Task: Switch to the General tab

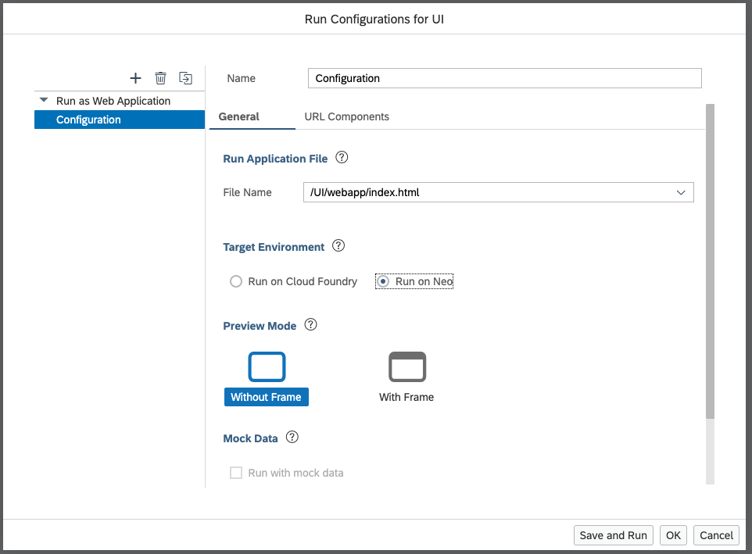Action: [239, 117]
